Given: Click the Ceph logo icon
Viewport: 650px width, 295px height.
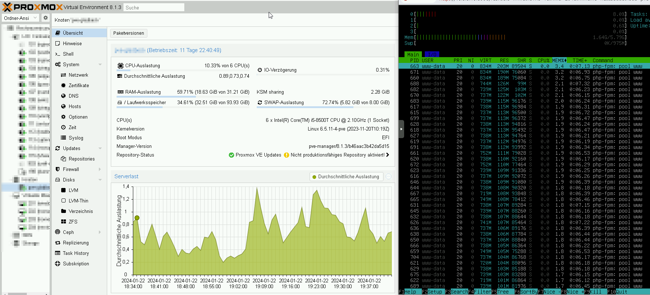Looking at the screenshot, I should tap(58, 232).
